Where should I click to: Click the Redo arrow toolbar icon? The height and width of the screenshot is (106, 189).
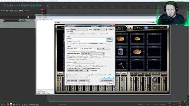point(17,5)
